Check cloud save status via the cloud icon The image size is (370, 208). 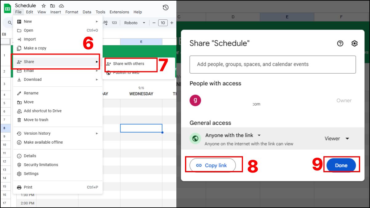[61, 6]
